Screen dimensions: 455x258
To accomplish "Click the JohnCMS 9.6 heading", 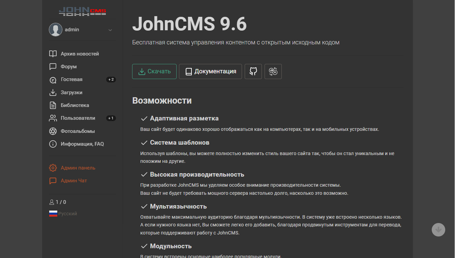I will coord(189,24).
